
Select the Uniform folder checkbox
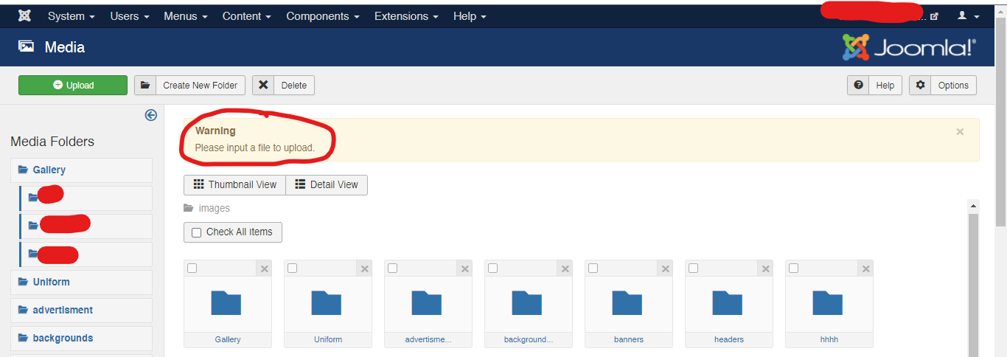[292, 268]
